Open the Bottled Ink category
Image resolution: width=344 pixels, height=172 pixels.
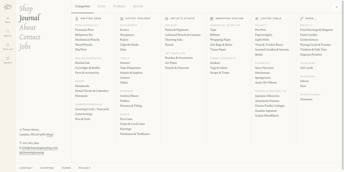pyautogui.click(x=82, y=62)
